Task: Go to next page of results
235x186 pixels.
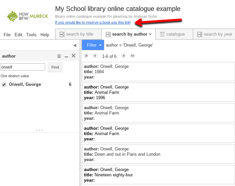Action: click(x=124, y=56)
